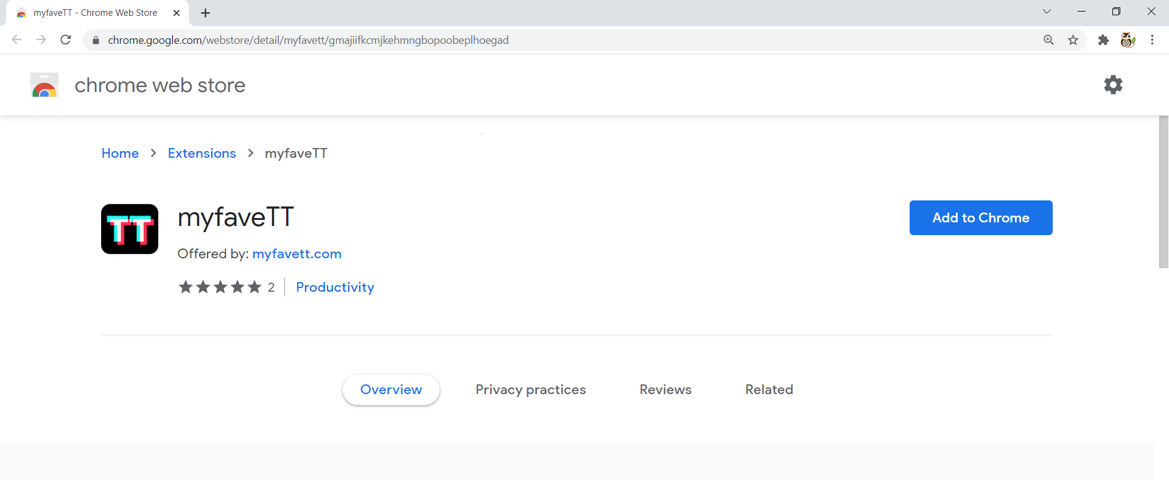
Task: Switch to the Privacy practices tab
Action: (x=531, y=390)
